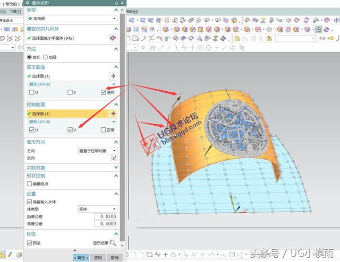Open the 按曲面 type dropdown
The image size is (340, 262).
click(72, 19)
